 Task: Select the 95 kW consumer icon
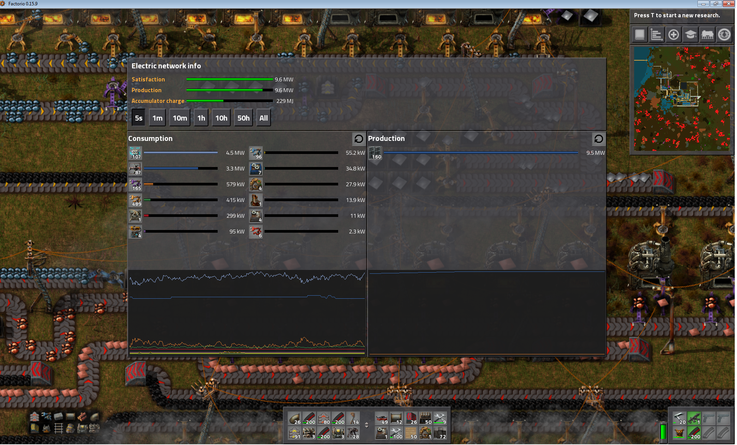coord(135,232)
